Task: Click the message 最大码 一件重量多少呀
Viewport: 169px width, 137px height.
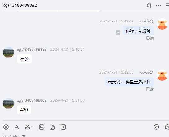Action: point(129,82)
